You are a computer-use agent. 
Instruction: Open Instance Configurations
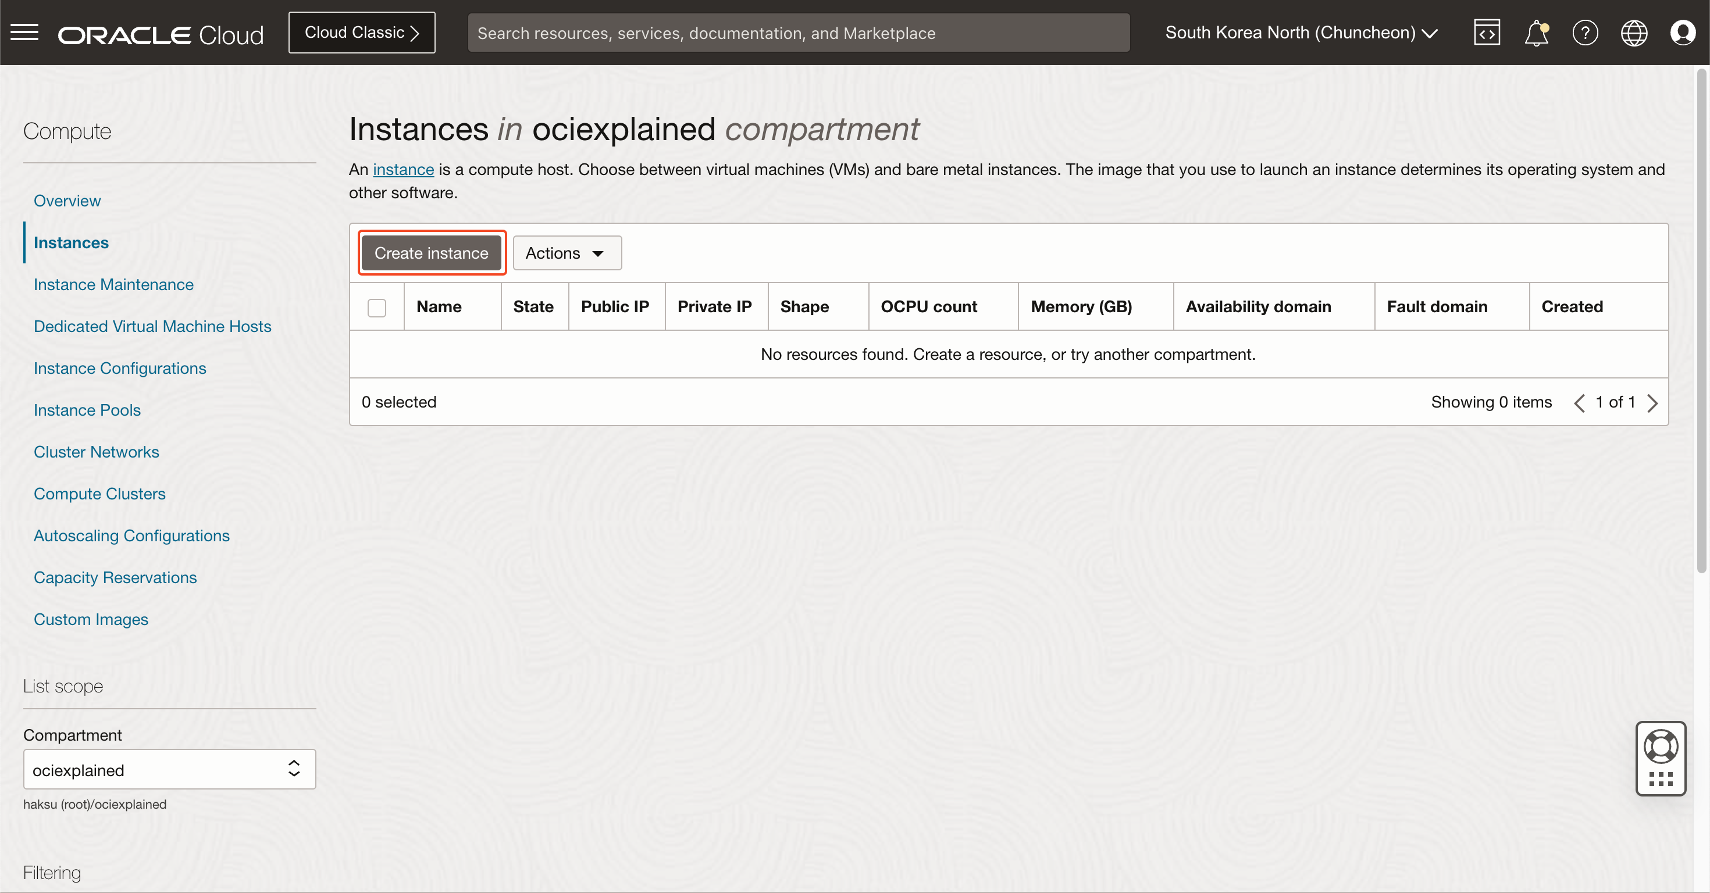pyautogui.click(x=120, y=367)
